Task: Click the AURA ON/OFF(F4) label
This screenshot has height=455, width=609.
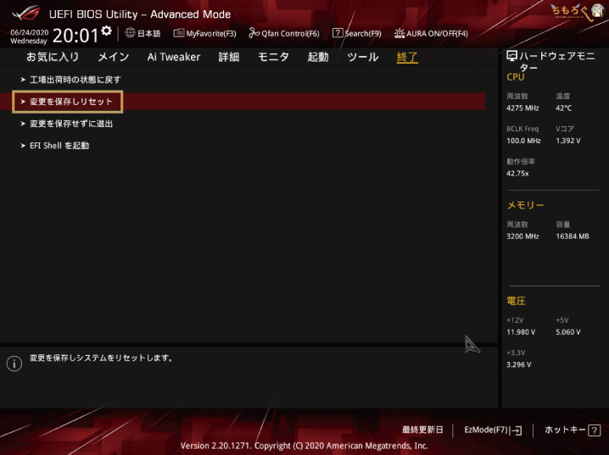Action: (x=438, y=34)
